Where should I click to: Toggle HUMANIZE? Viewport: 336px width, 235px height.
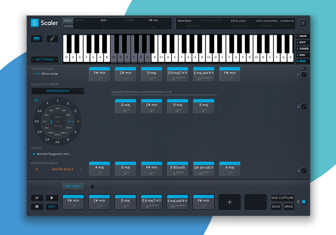pyautogui.click(x=287, y=21)
